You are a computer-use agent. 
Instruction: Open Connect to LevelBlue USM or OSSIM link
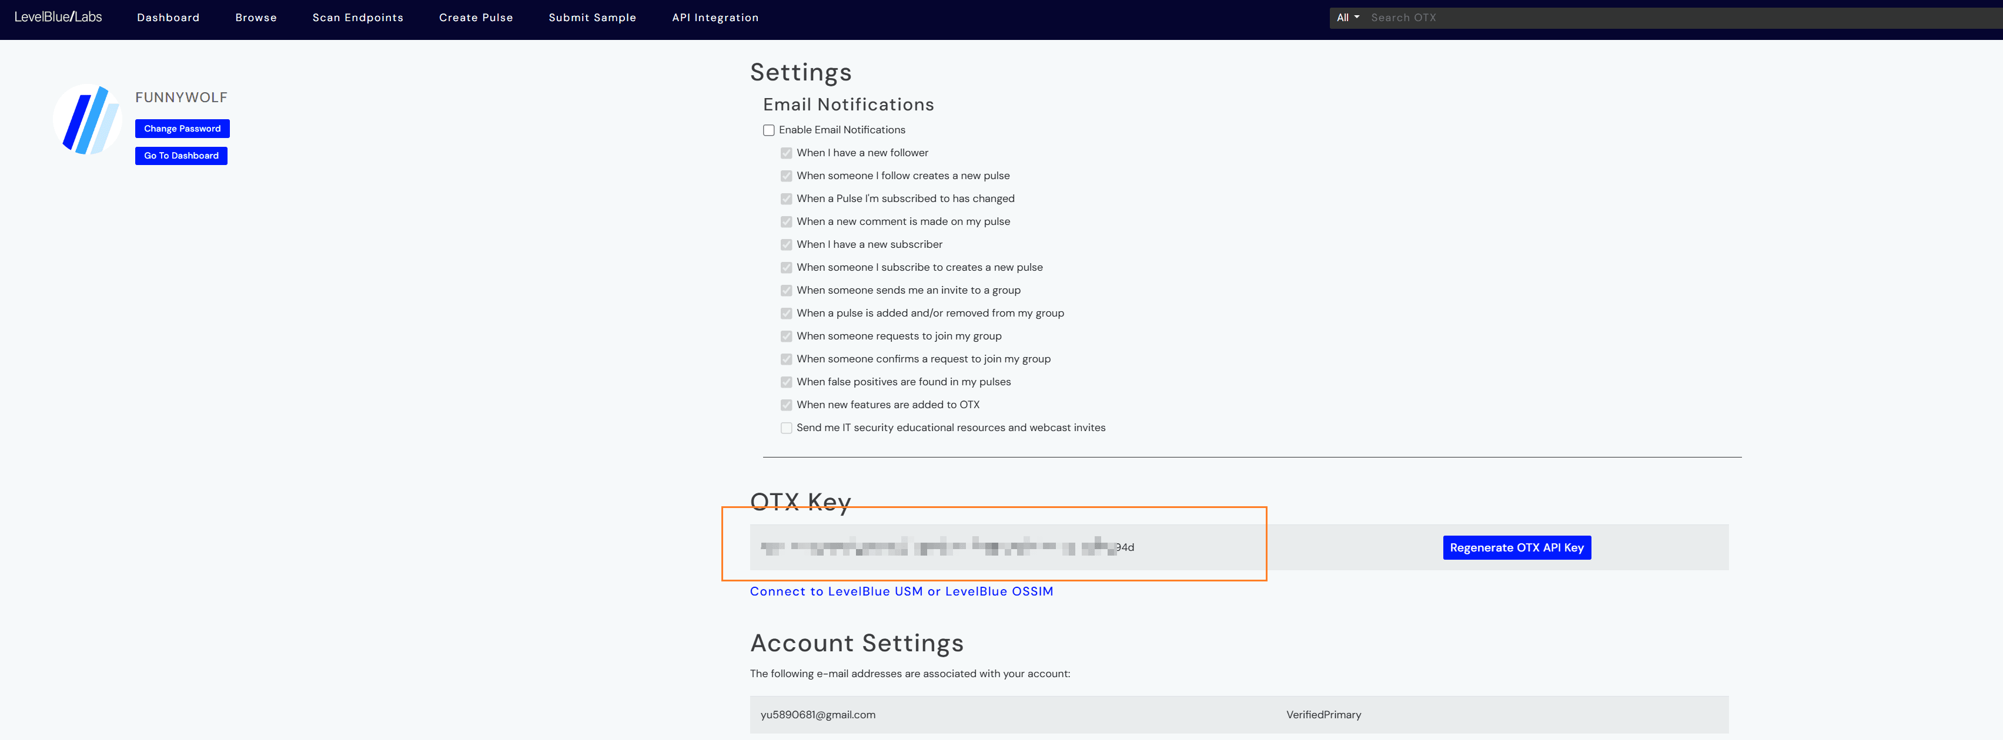(x=901, y=591)
